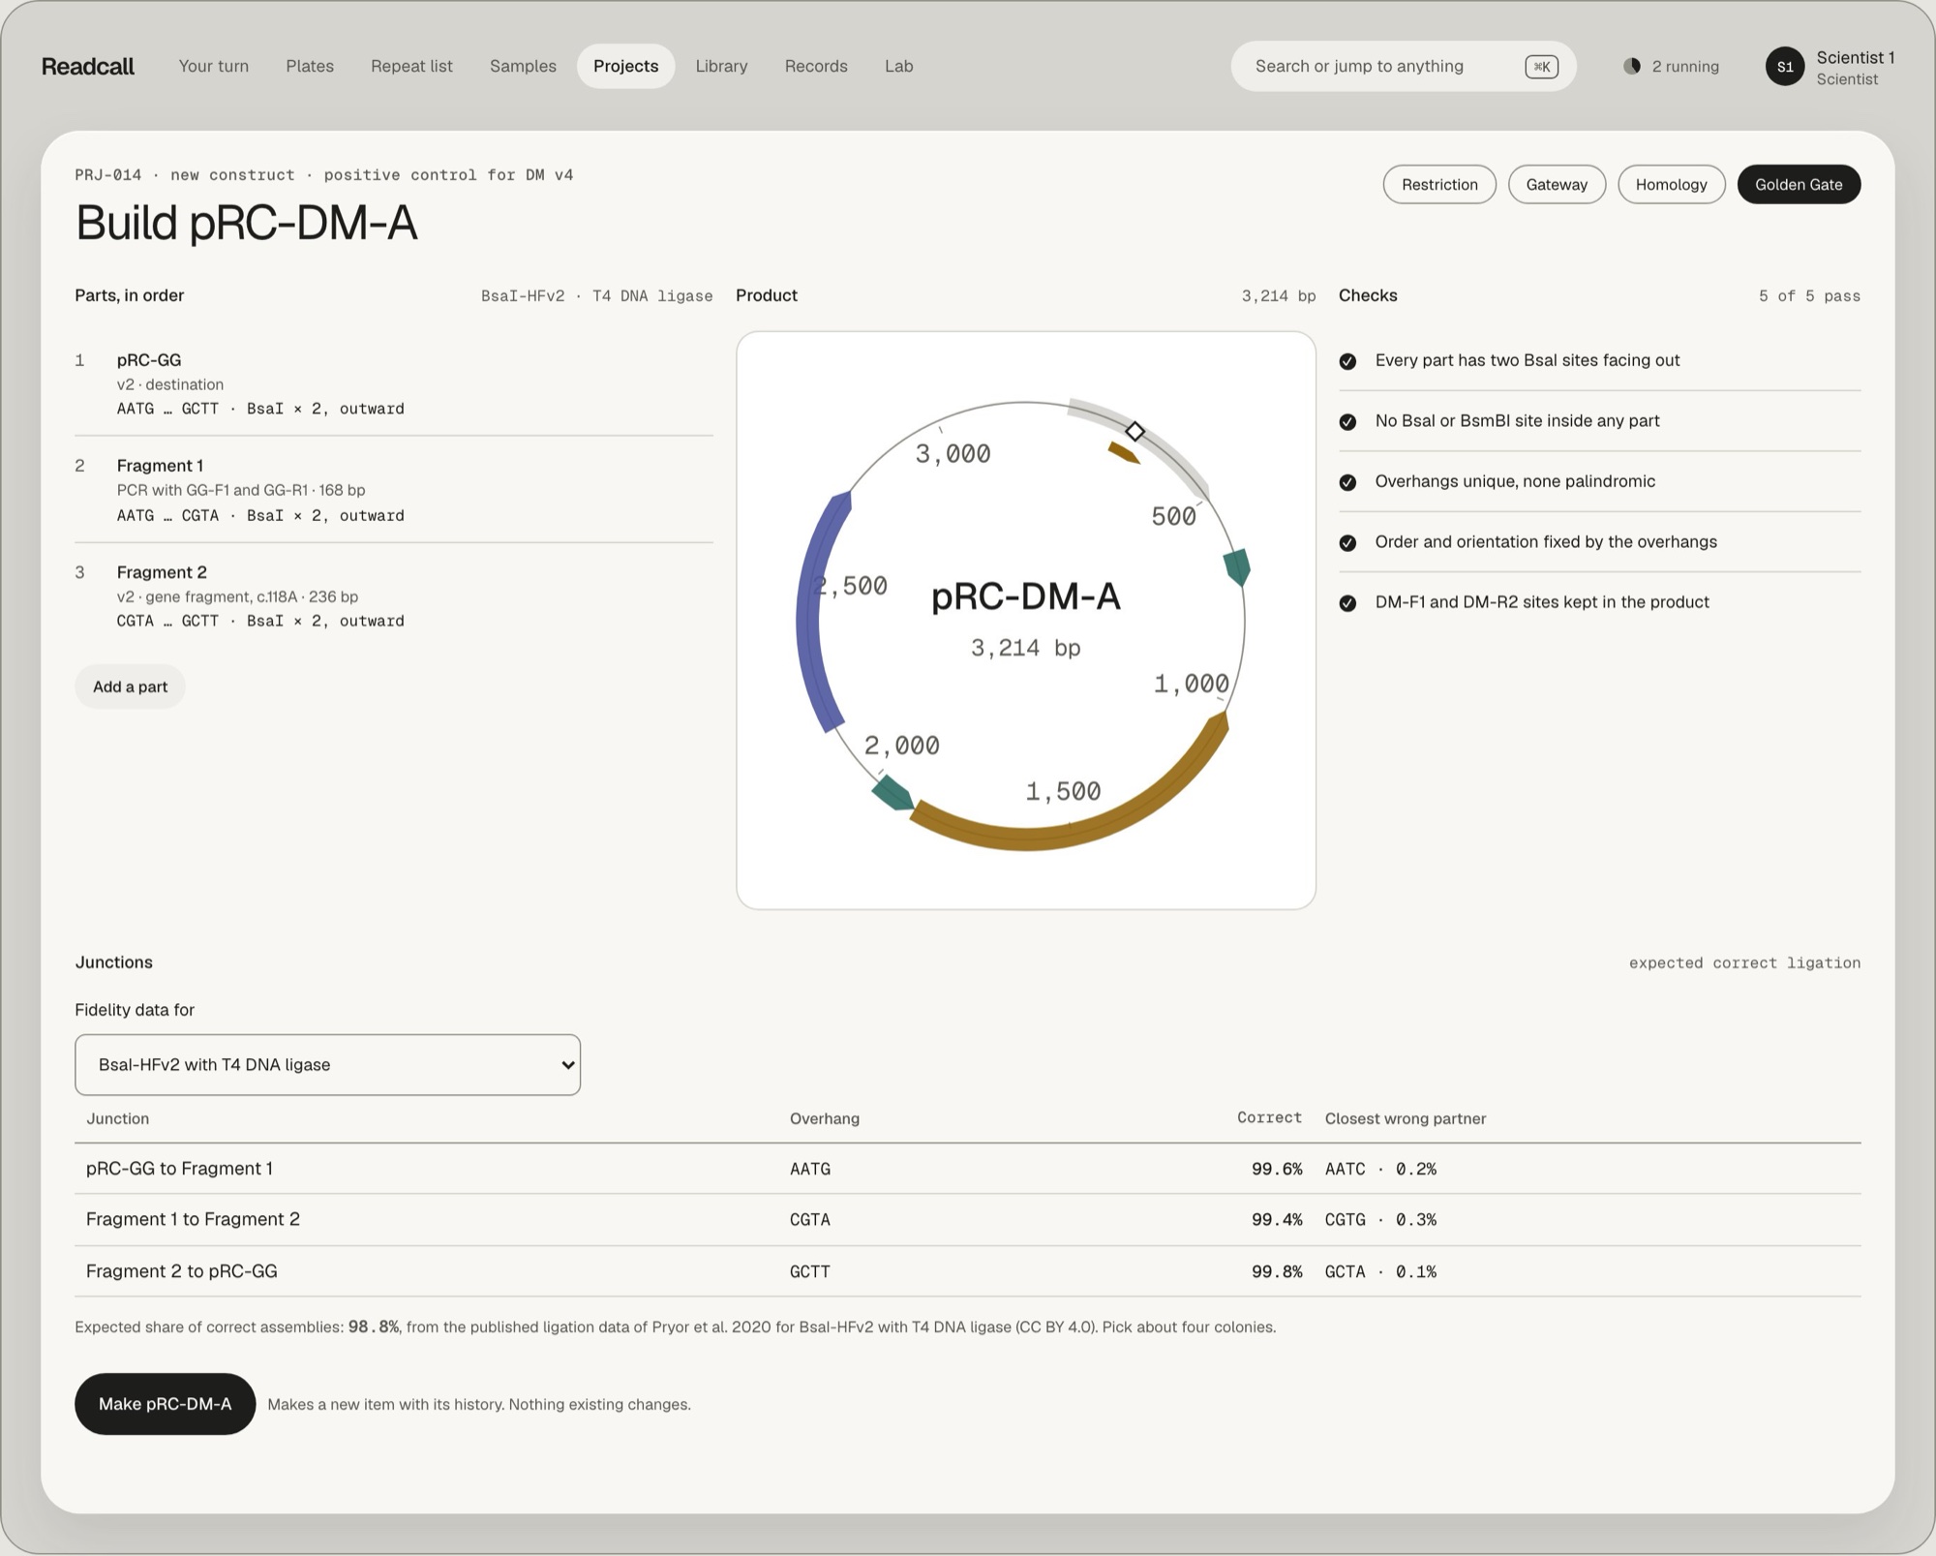This screenshot has width=1936, height=1556.
Task: Switch to Homology cloning method
Action: coord(1671,184)
